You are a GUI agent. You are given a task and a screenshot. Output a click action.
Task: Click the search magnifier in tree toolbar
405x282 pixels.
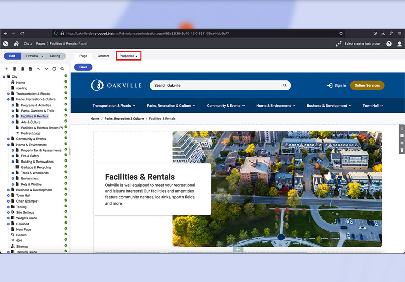pyautogui.click(x=62, y=69)
